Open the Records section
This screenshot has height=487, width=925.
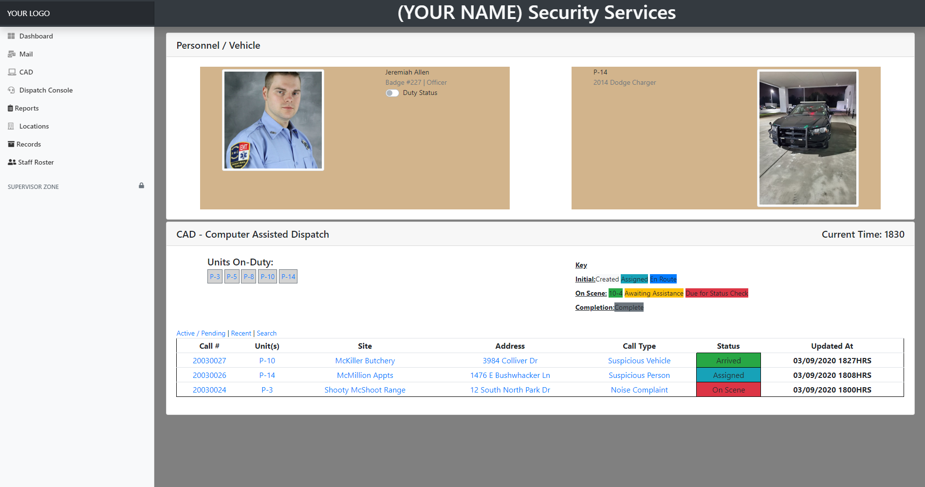29,144
